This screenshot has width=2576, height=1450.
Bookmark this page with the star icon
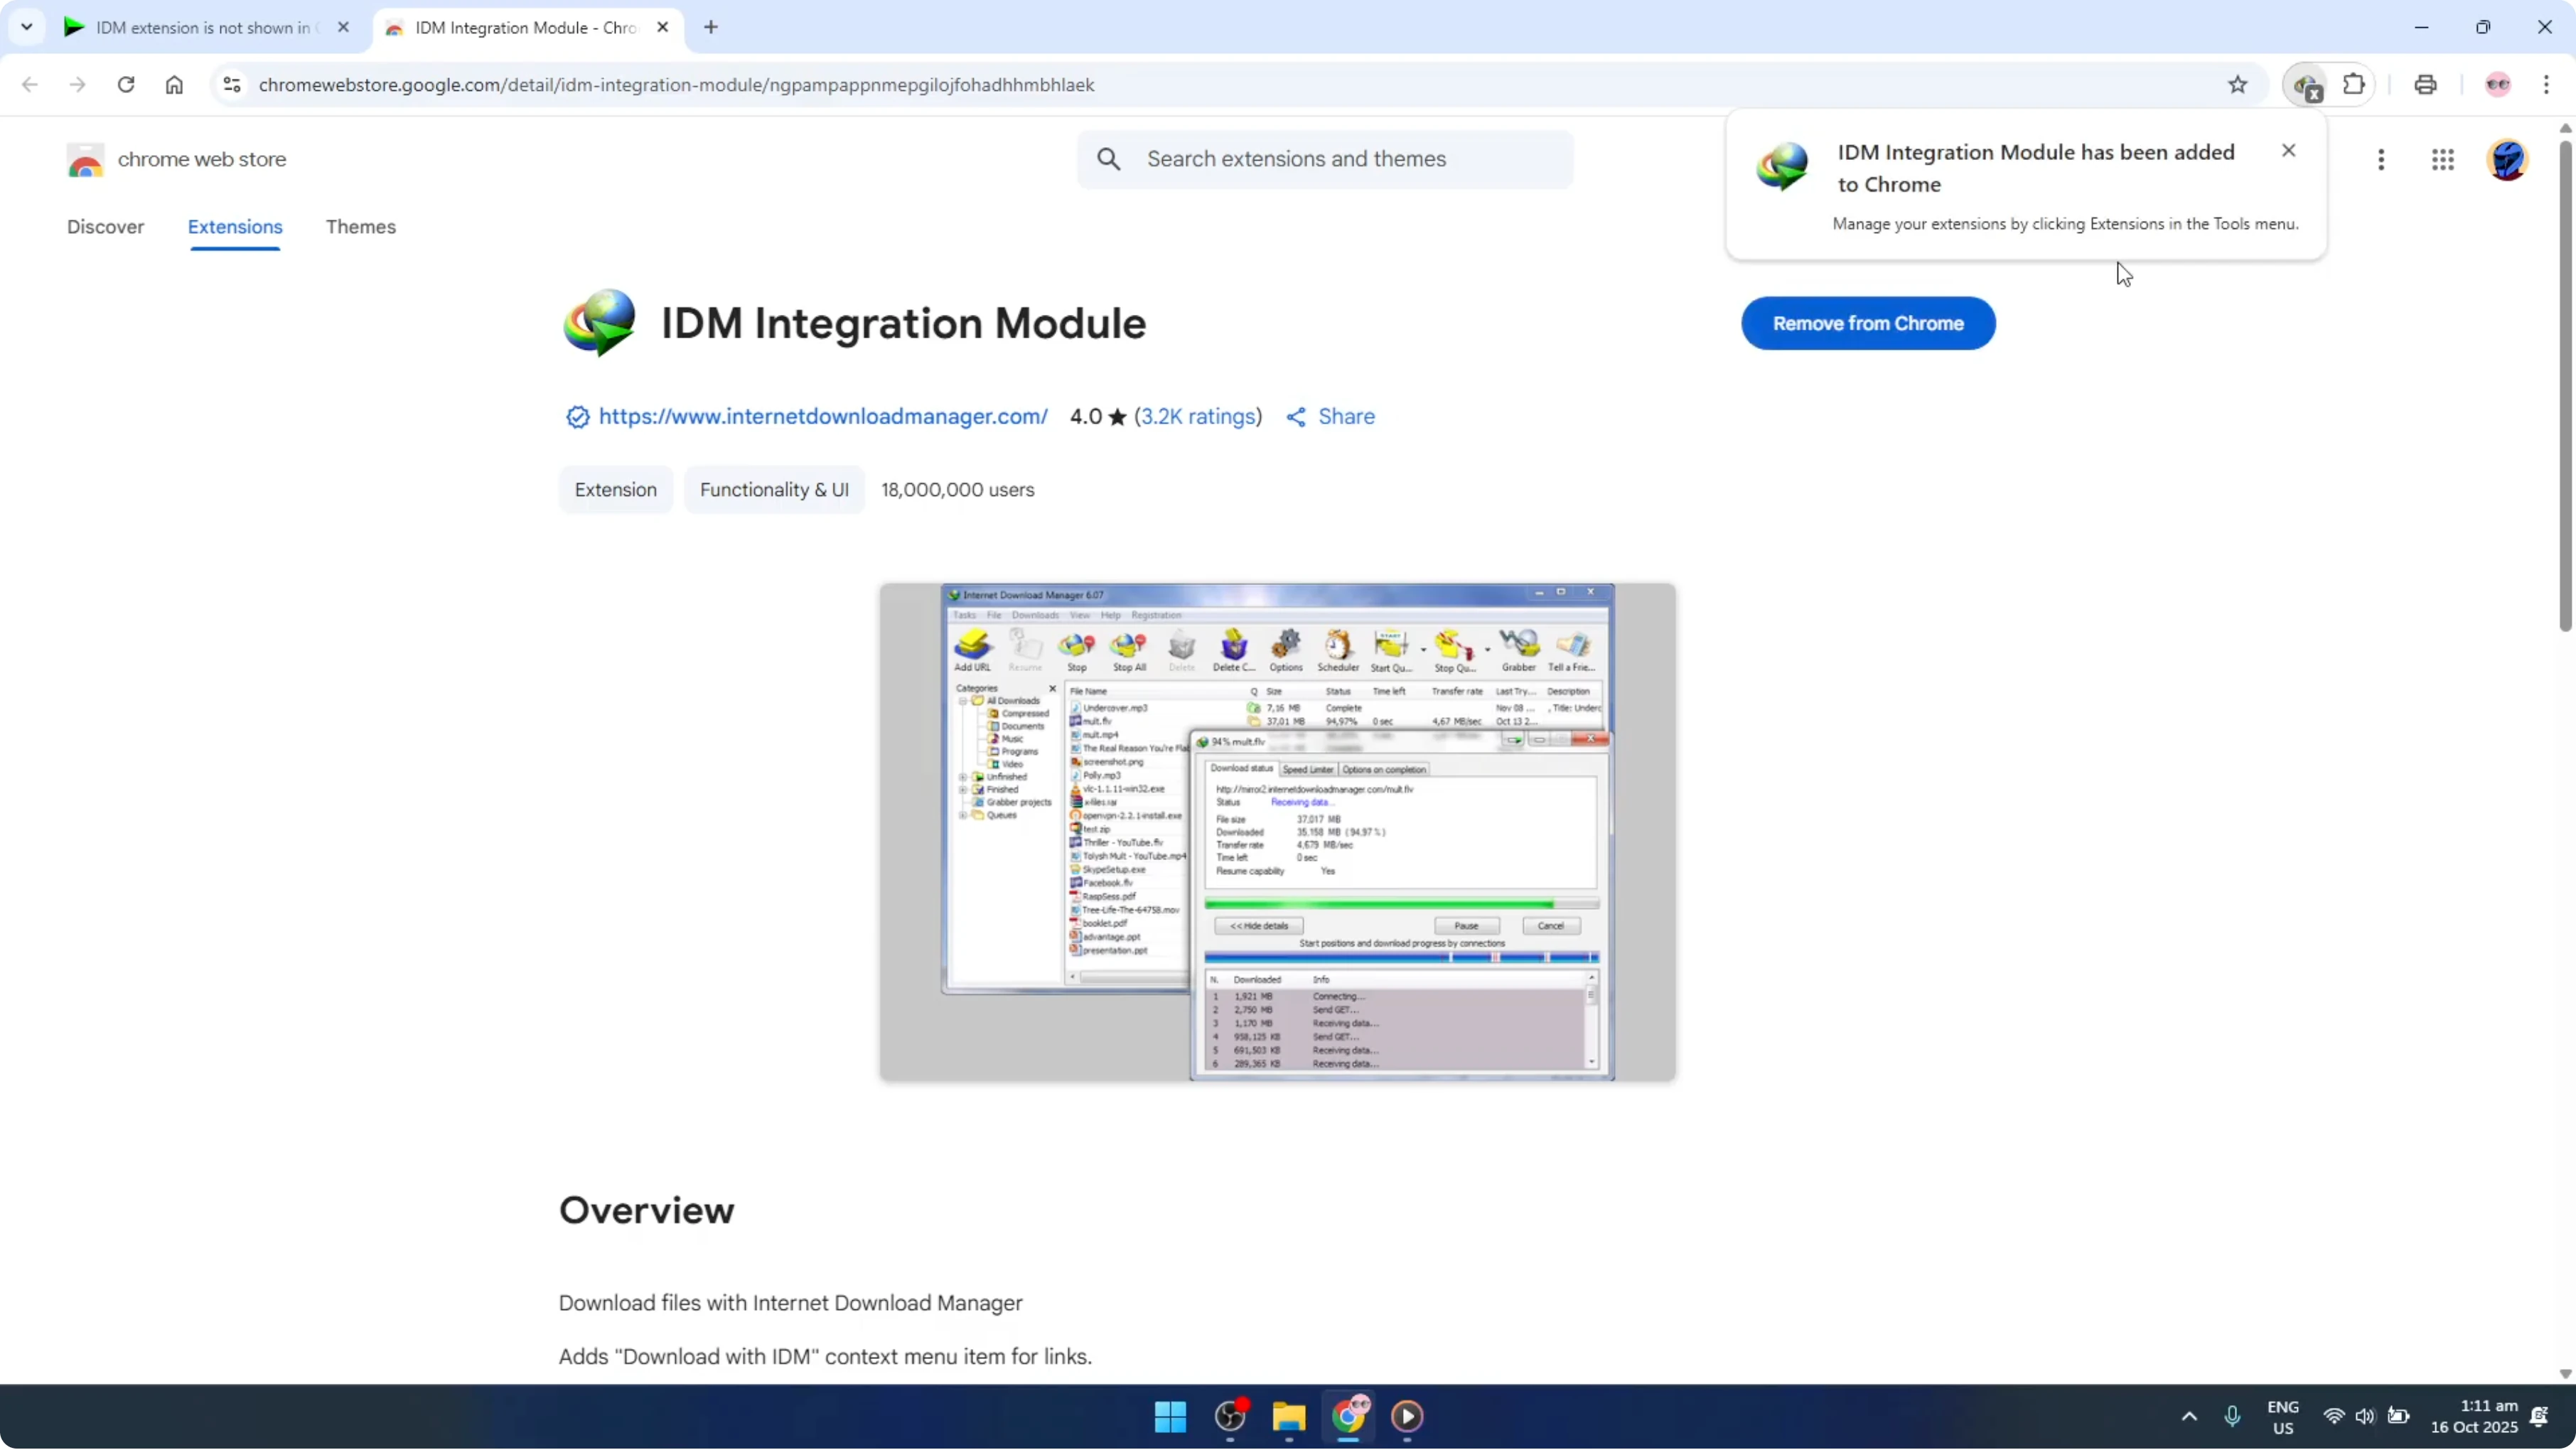point(2238,85)
